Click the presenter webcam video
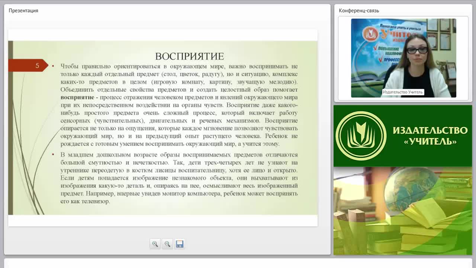Viewport: 476px width, 268px height. point(403,58)
